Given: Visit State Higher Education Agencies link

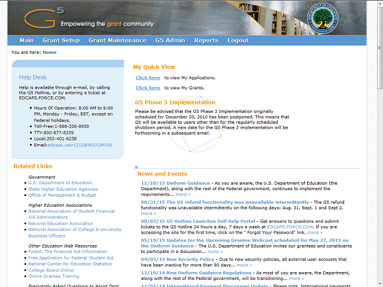Looking at the screenshot, I should [x=63, y=189].
